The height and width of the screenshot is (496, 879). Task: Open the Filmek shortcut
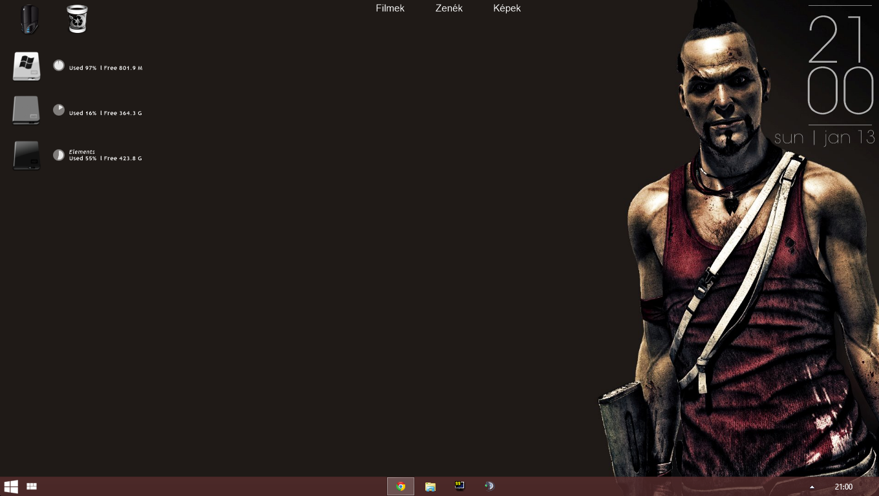pos(390,8)
